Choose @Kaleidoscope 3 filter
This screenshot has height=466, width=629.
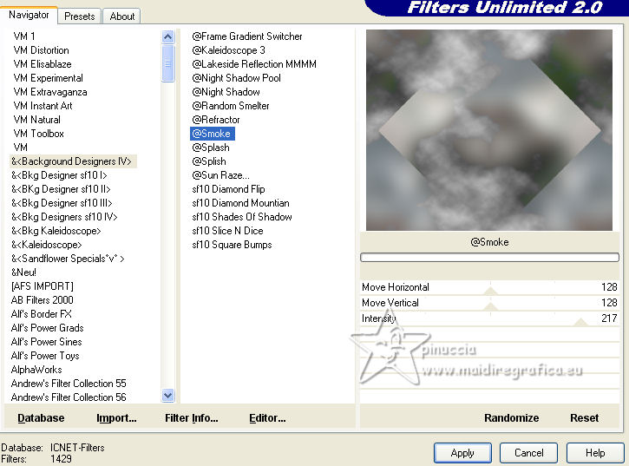229,50
